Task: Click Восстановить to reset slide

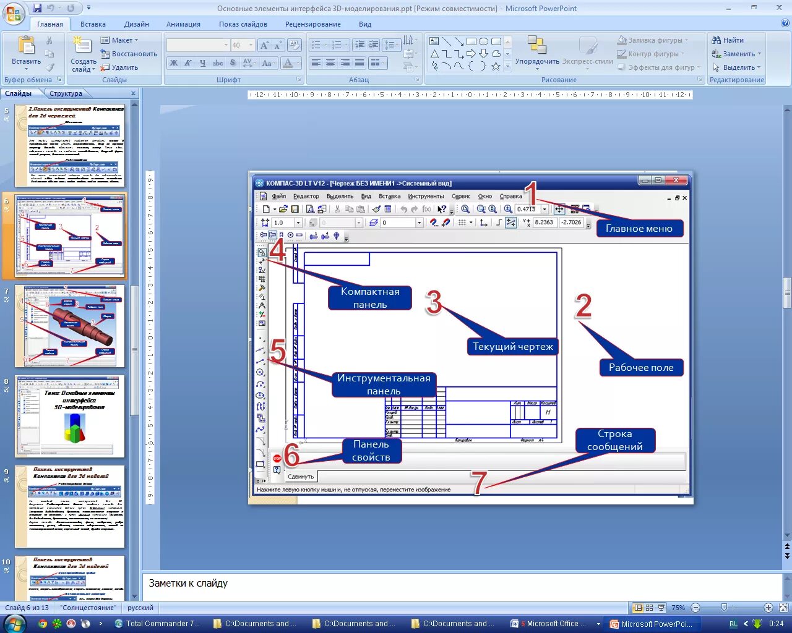Action: point(129,54)
